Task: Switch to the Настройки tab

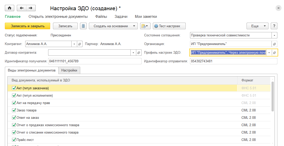Action: (69, 70)
